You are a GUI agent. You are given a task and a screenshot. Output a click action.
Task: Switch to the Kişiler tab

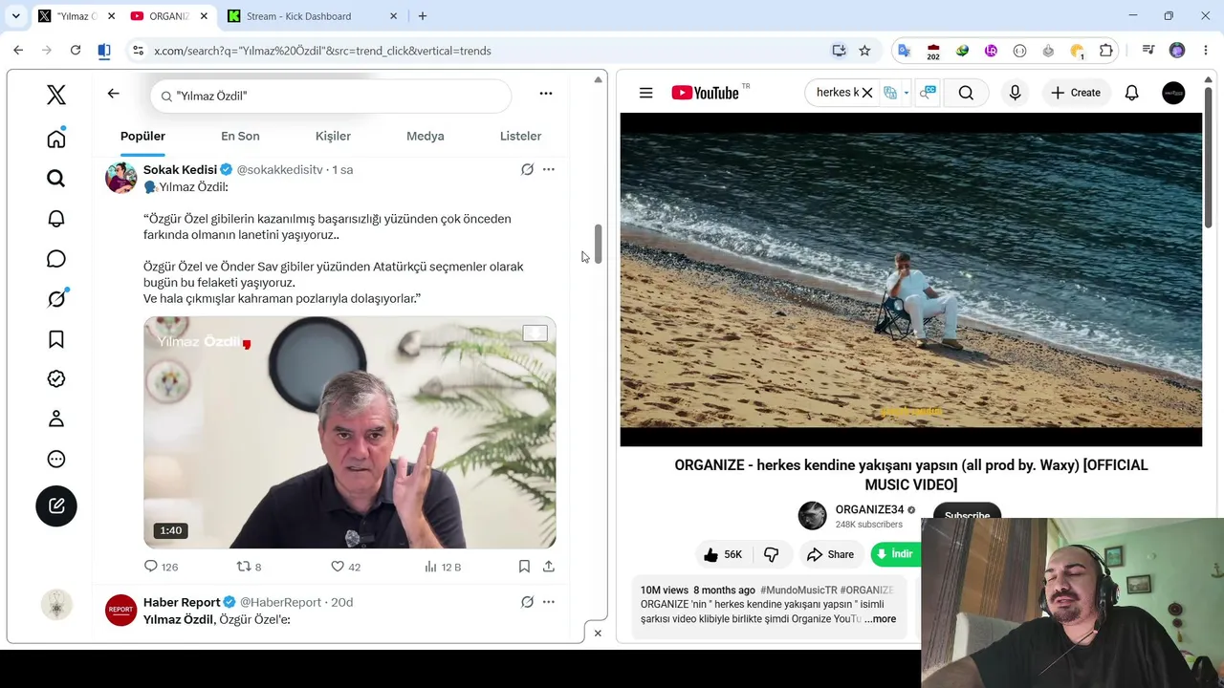click(333, 136)
